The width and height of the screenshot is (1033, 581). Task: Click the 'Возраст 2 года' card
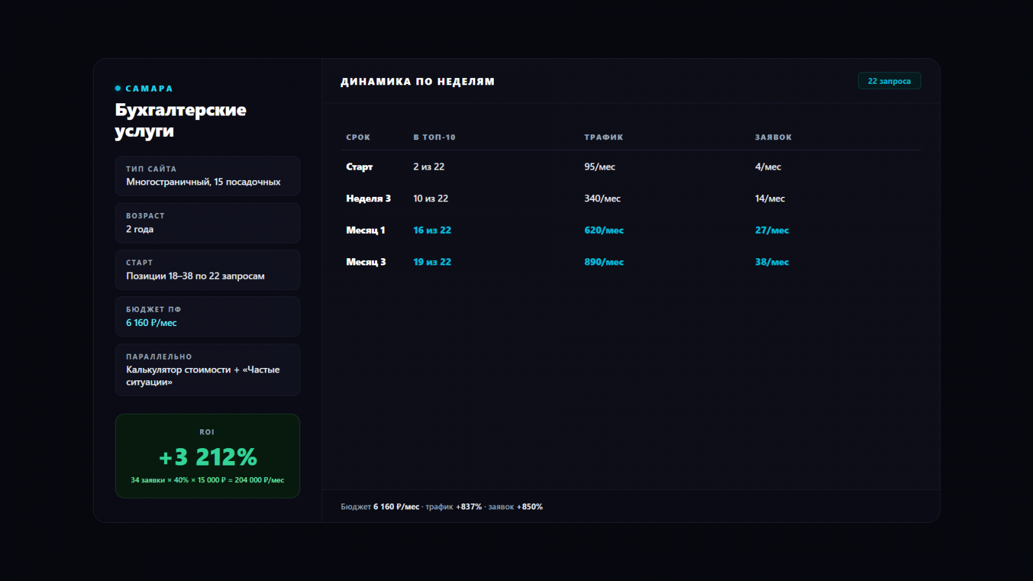pos(207,223)
